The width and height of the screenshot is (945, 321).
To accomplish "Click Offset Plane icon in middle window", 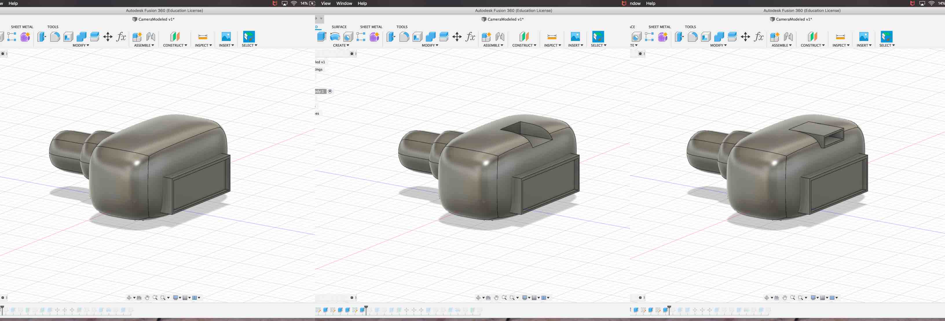I will (x=524, y=37).
